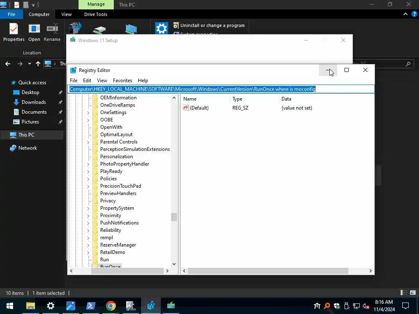
Task: Select the OEMInformation key
Action: [x=118, y=97]
